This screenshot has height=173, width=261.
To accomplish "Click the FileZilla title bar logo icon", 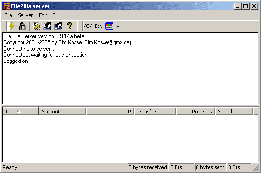I will tap(7, 6).
